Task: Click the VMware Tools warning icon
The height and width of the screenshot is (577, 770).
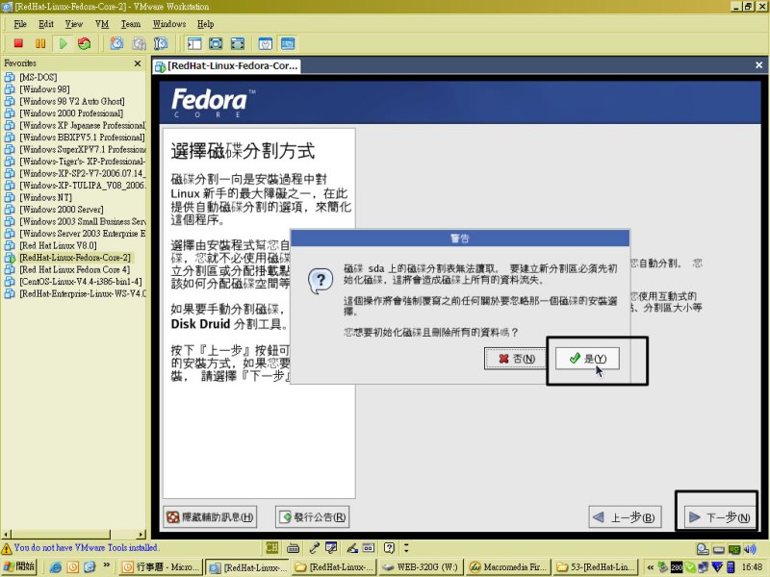Action: (7, 548)
